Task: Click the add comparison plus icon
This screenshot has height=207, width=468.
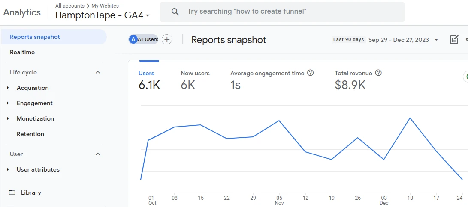Action: 167,39
